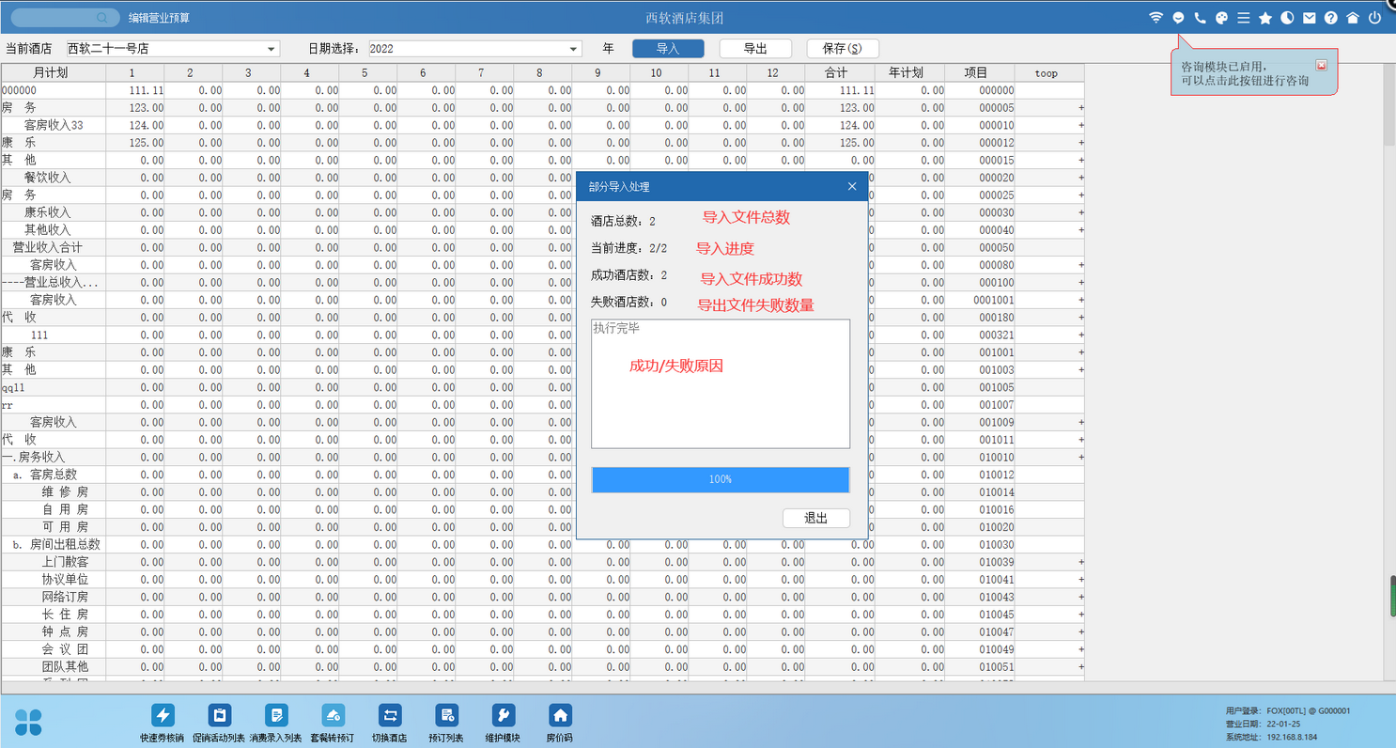Open the mail envelope icon
The height and width of the screenshot is (748, 1396).
(x=1309, y=18)
